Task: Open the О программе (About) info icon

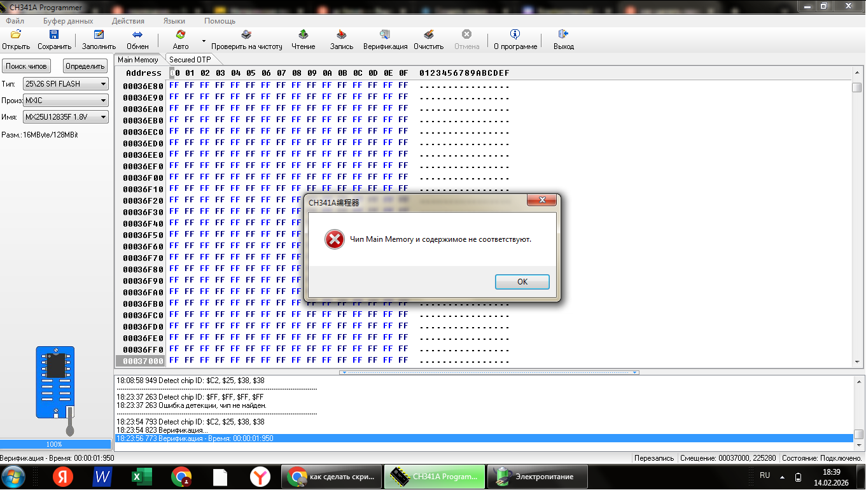Action: [x=515, y=35]
